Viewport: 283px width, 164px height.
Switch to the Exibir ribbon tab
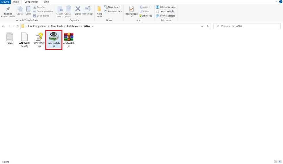pos(46,2)
